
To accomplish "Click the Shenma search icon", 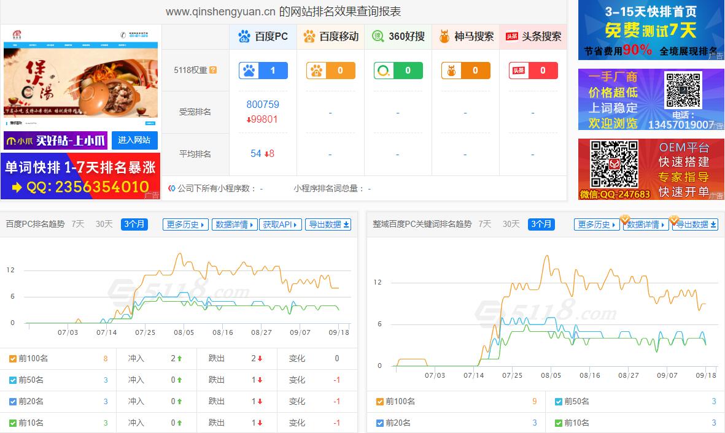I will coord(444,37).
